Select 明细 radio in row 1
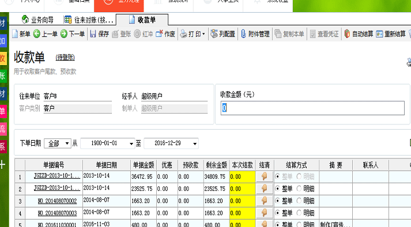This screenshot has width=411, height=227. tap(299, 176)
